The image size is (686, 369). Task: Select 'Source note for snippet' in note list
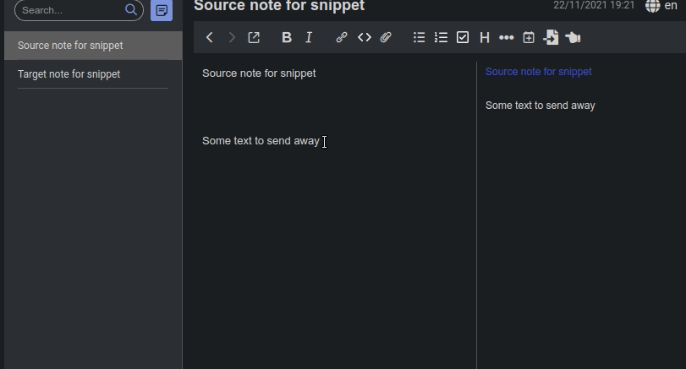(93, 46)
